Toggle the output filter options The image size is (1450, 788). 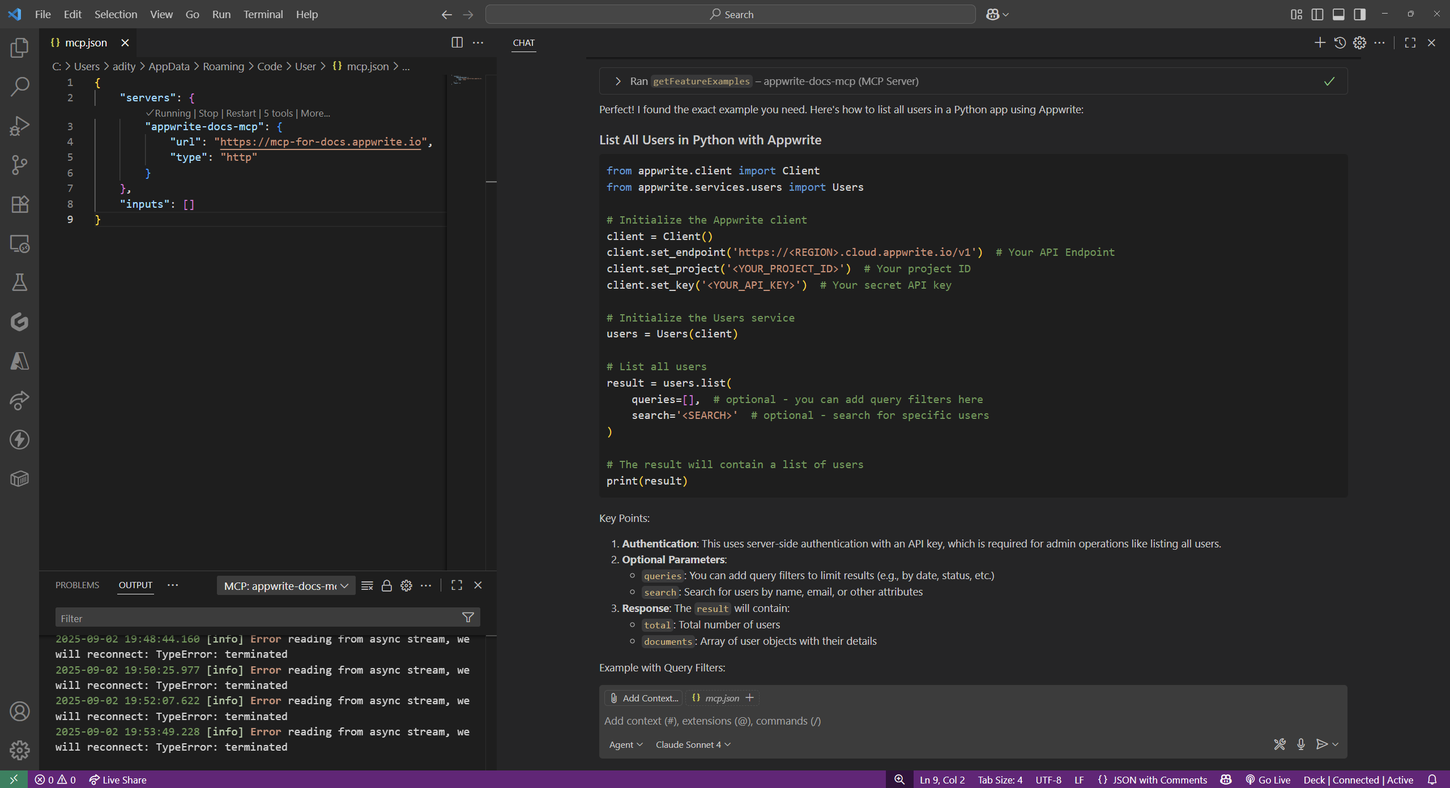click(468, 618)
